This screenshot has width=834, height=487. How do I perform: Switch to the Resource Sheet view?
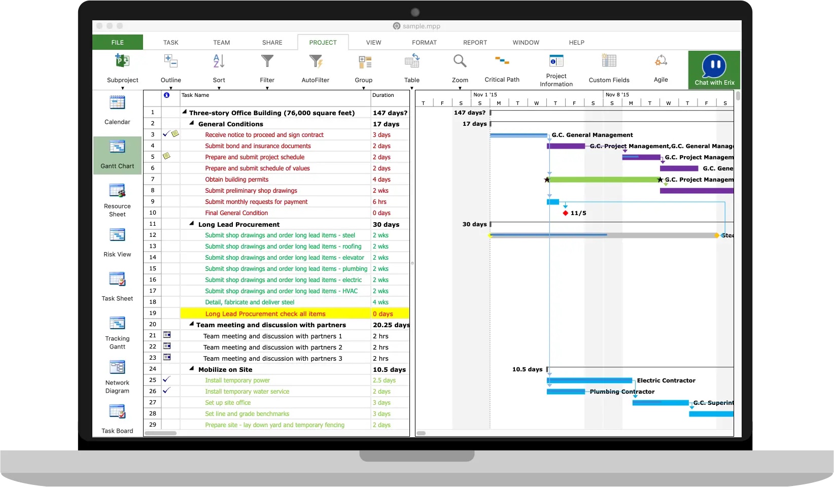(x=117, y=198)
